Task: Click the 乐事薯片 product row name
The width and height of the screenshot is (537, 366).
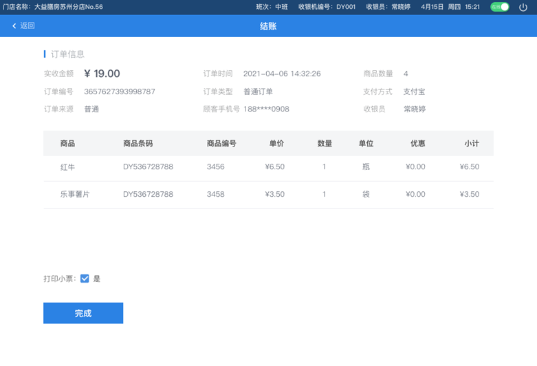Action: click(75, 194)
